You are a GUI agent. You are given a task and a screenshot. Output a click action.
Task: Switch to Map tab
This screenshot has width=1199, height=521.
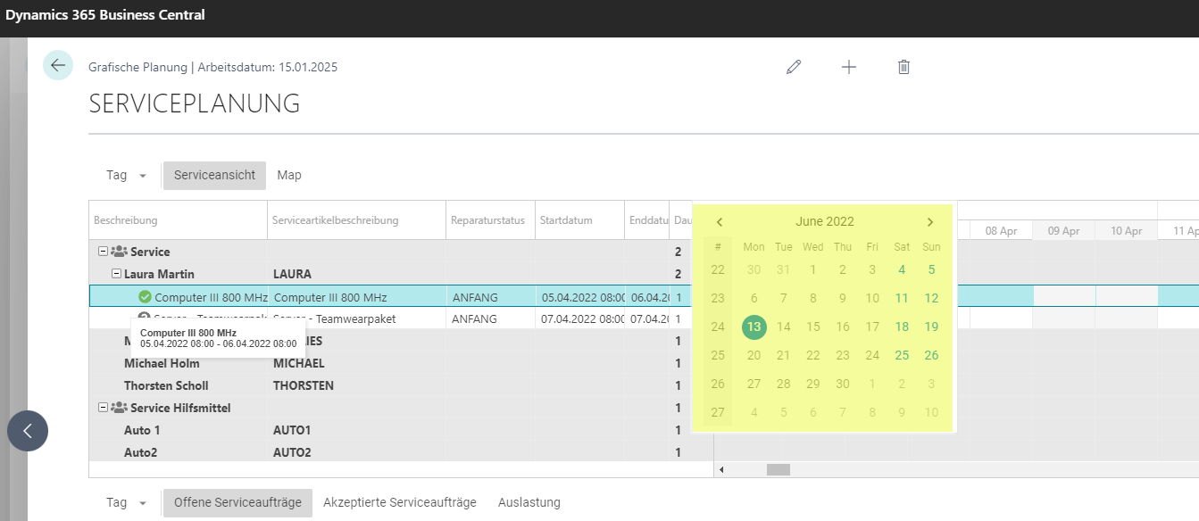pos(289,175)
